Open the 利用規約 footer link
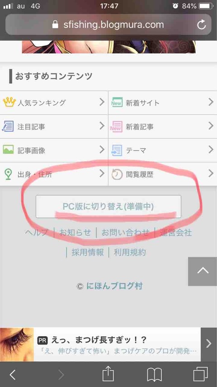Image resolution: width=217 pixels, height=387 pixels. [130, 252]
